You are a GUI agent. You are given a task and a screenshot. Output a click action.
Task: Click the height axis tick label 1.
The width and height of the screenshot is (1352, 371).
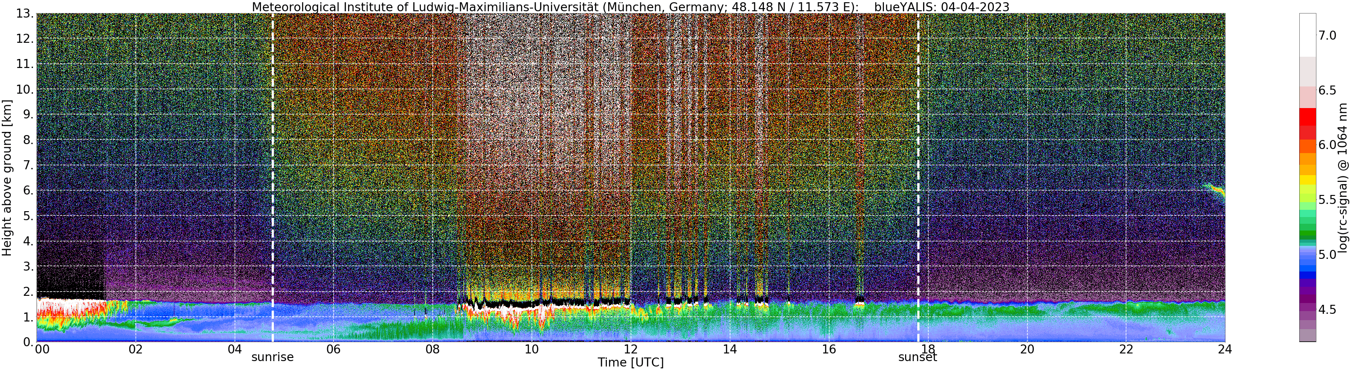[27, 317]
